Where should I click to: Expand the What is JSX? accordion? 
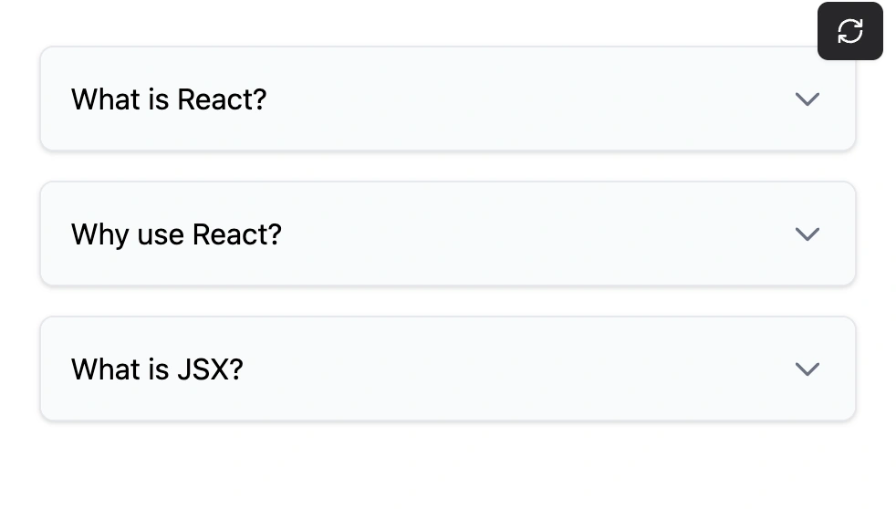(x=447, y=369)
